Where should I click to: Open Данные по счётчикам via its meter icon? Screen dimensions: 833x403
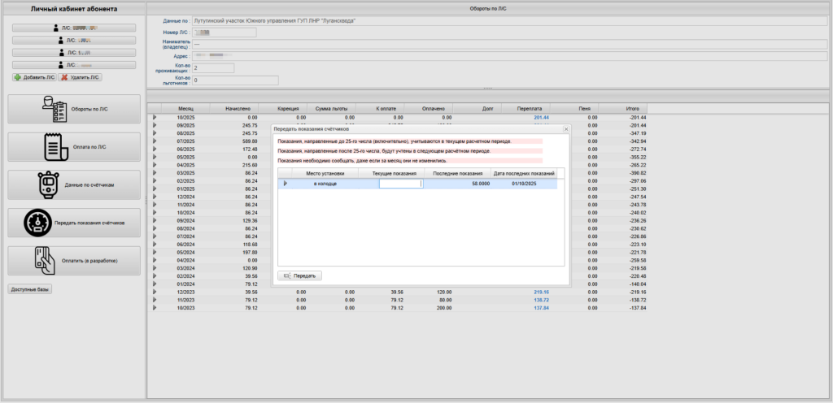(x=49, y=185)
